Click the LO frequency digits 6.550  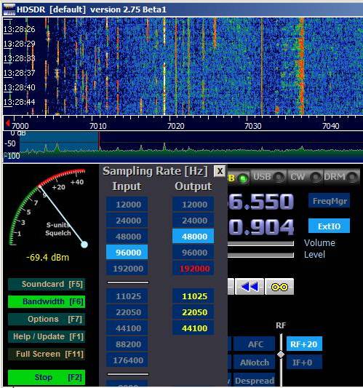pyautogui.click(x=260, y=201)
